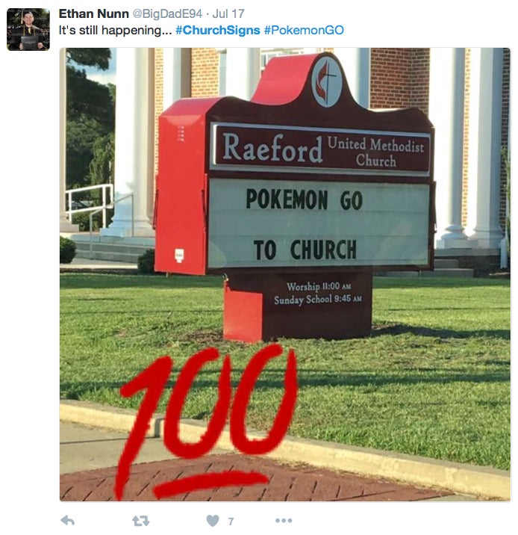Click the Raeford church name in photo

tap(272, 147)
